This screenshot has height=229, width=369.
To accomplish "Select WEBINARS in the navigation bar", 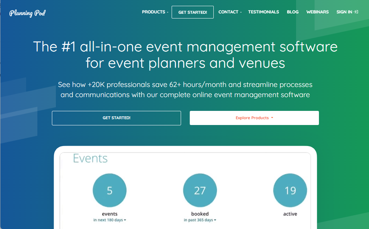I will (317, 12).
